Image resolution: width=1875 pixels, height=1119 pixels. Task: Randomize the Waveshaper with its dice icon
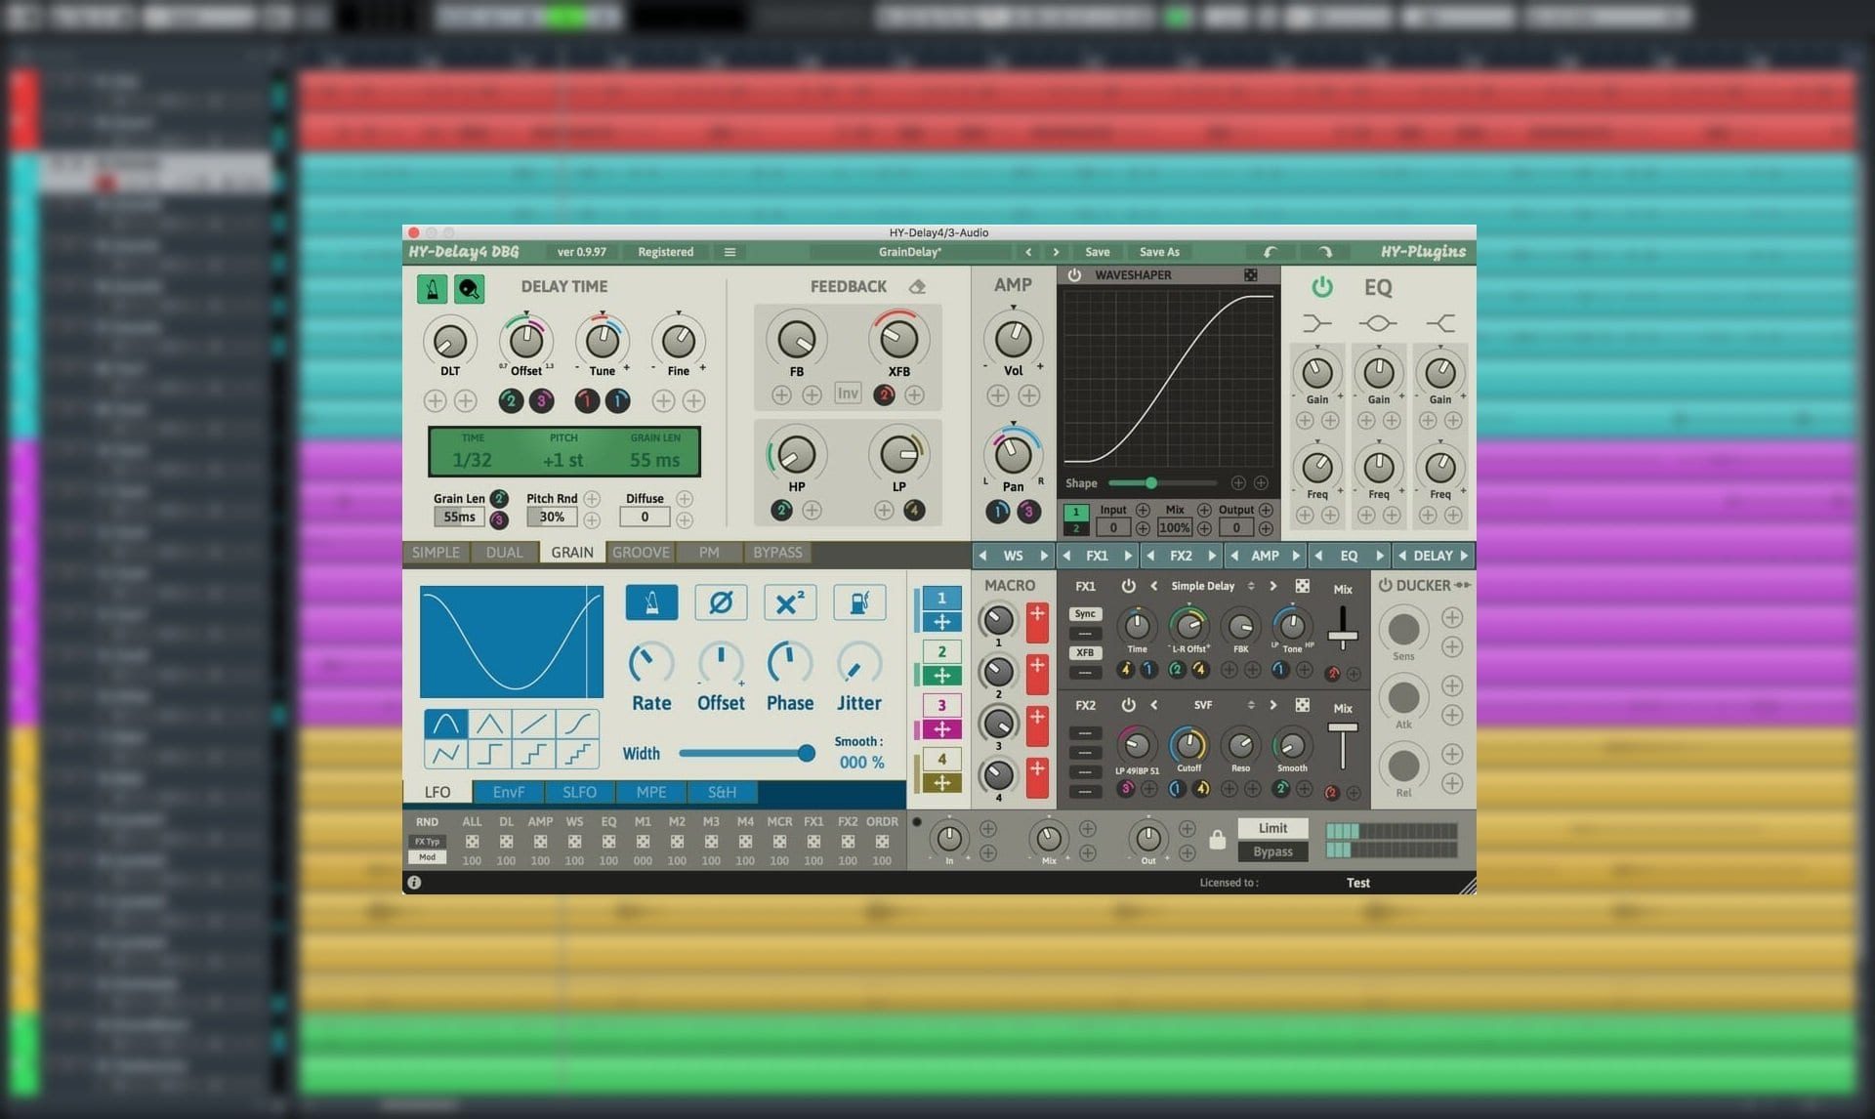[1251, 275]
